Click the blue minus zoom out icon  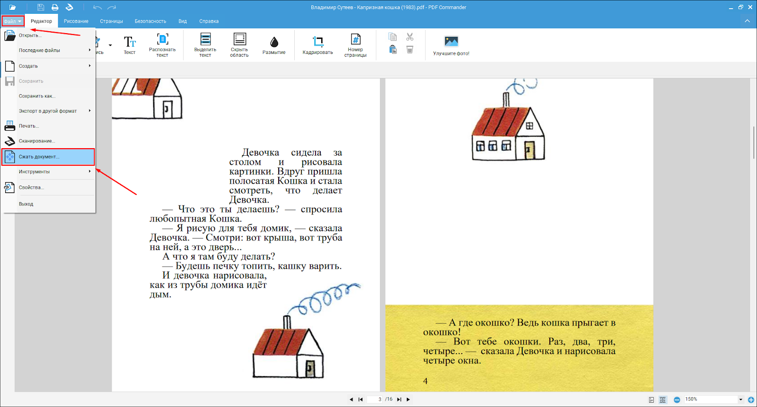(x=677, y=400)
